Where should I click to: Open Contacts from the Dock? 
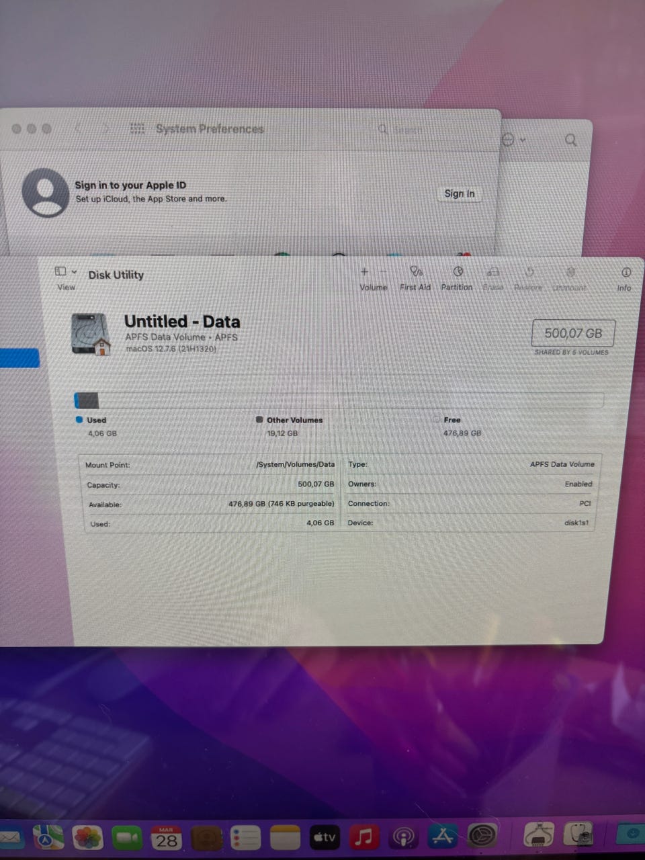click(x=206, y=837)
